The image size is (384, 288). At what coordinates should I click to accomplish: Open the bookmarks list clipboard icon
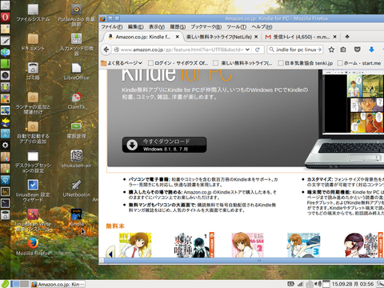click(x=343, y=50)
